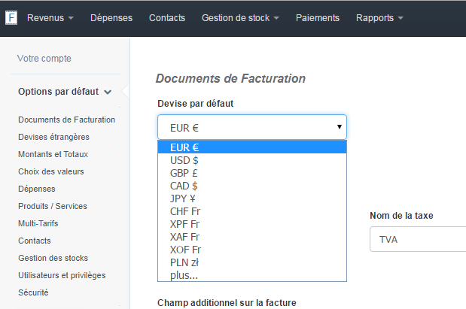This screenshot has width=466, height=309.
Task: Open Utilisateurs et privilèges settings
Action: click(x=62, y=275)
